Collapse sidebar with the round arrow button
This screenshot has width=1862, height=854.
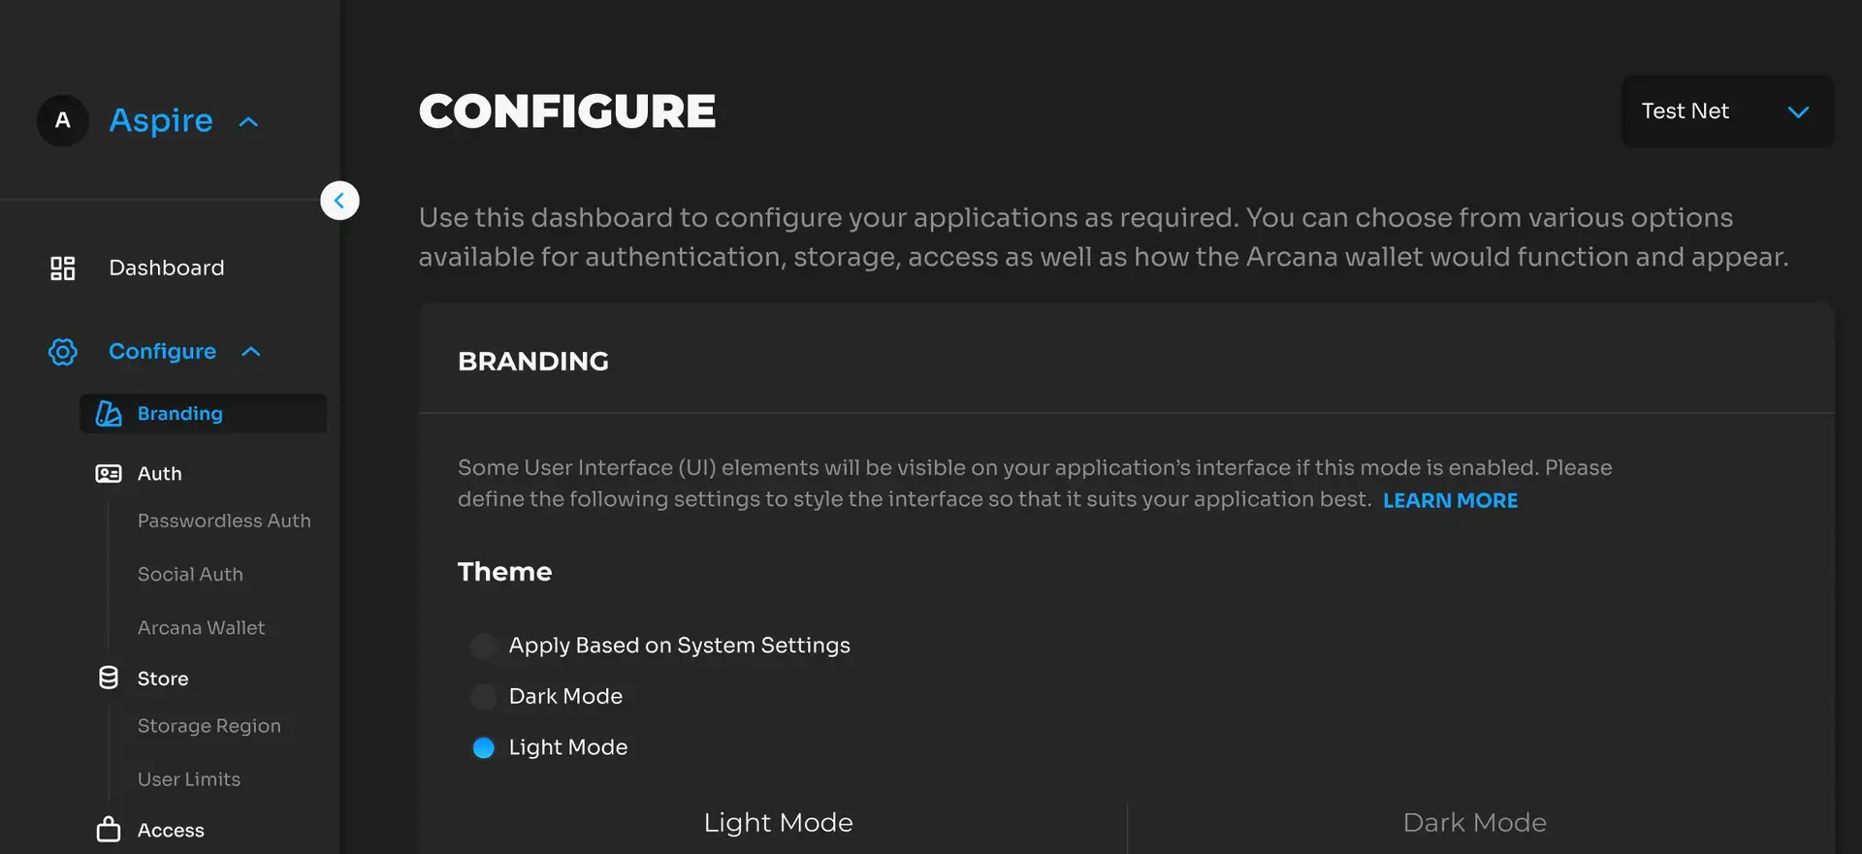tap(339, 201)
